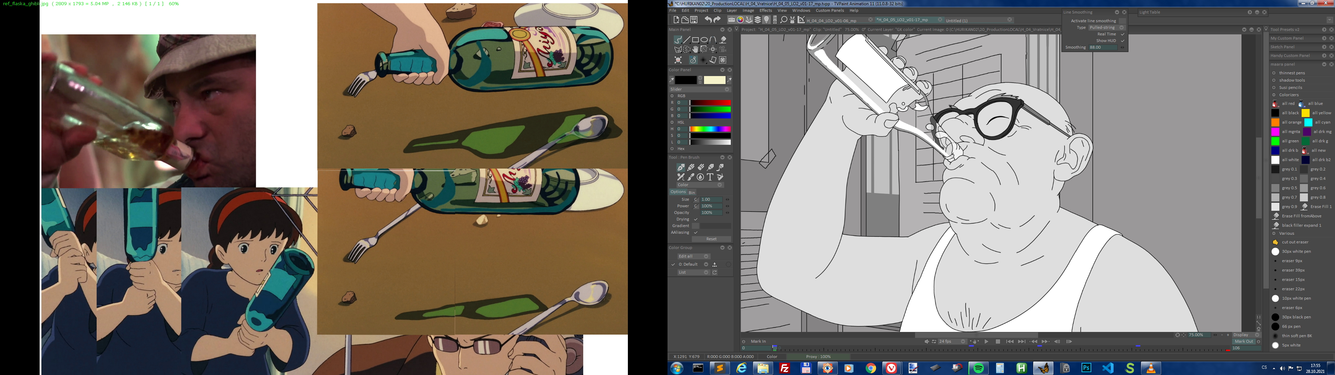Toggle the loop playback icon
The image size is (1335, 375).
934,341
